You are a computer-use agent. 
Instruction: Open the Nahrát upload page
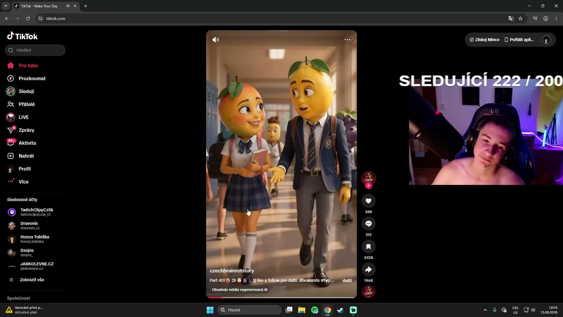(x=26, y=156)
